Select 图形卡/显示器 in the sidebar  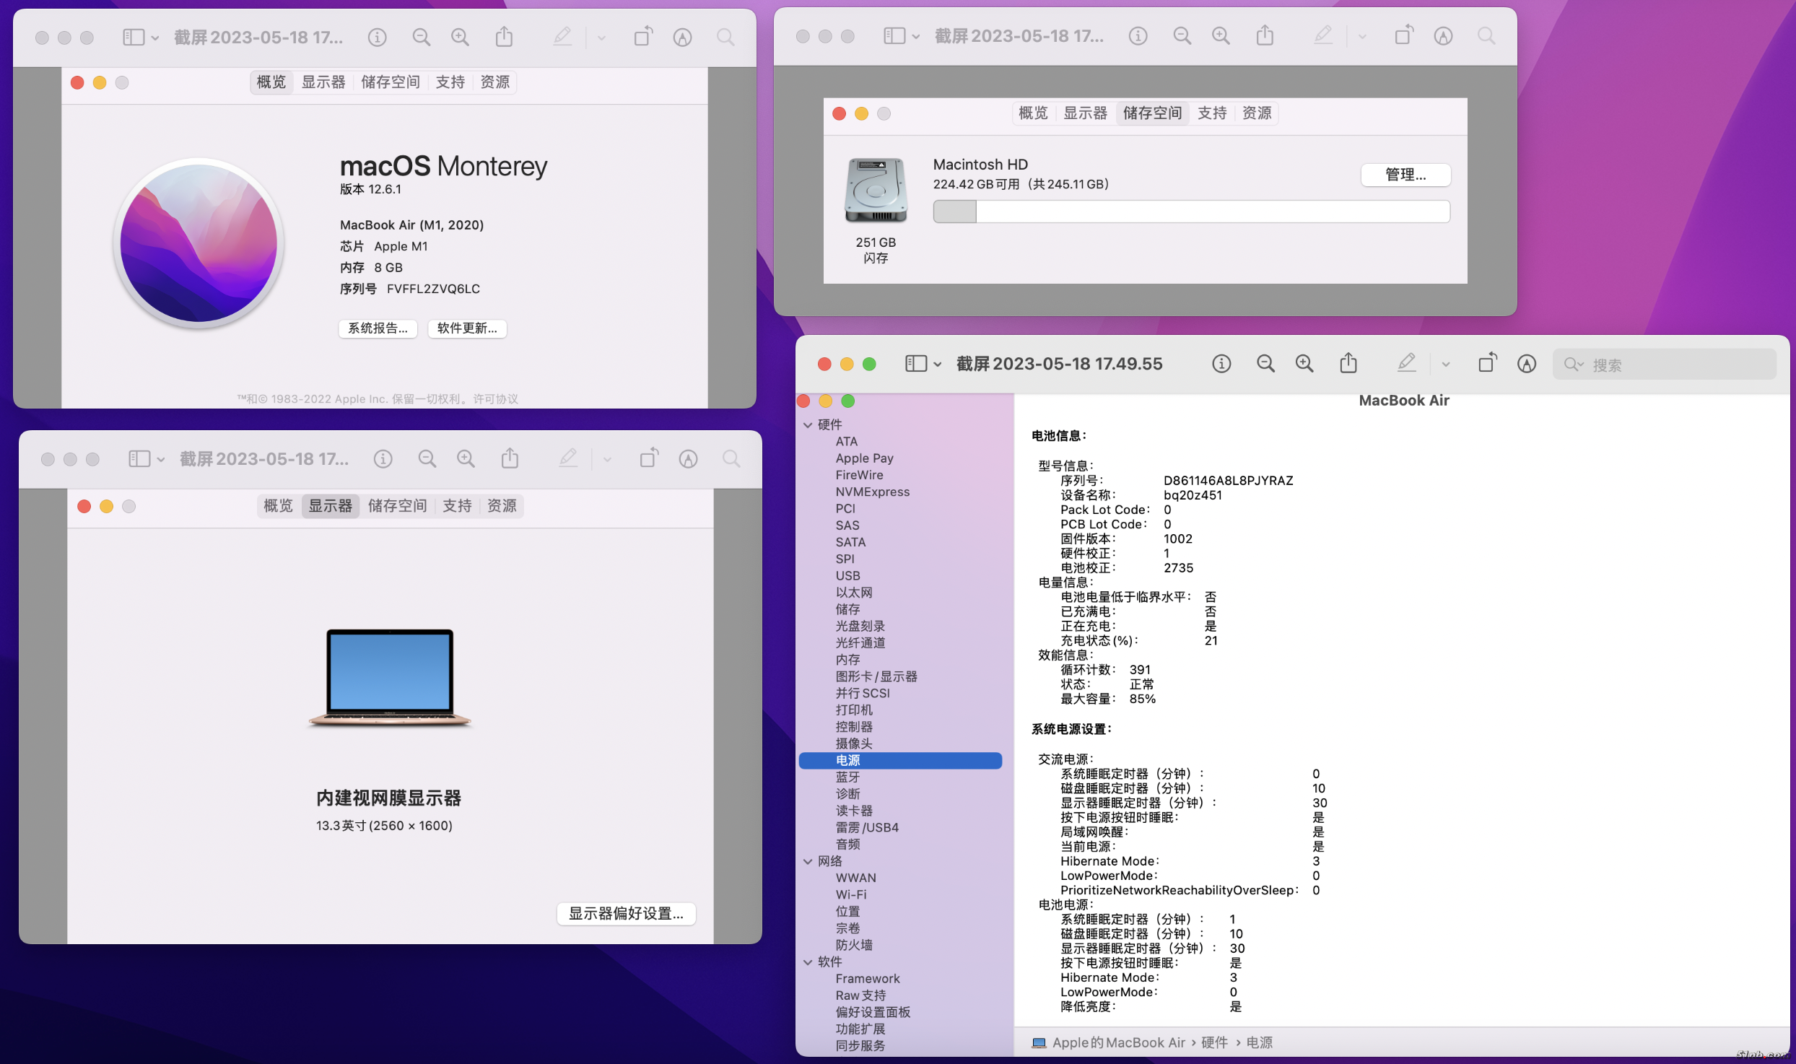[x=876, y=677]
